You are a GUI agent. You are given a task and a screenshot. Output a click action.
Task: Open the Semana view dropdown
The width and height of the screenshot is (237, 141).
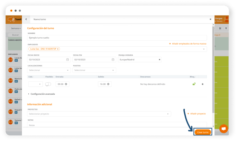point(16,28)
